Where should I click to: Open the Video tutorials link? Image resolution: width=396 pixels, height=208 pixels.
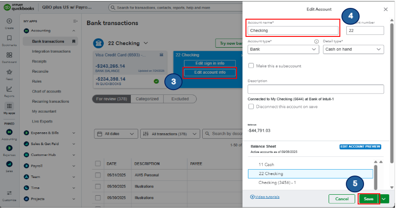click(265, 197)
